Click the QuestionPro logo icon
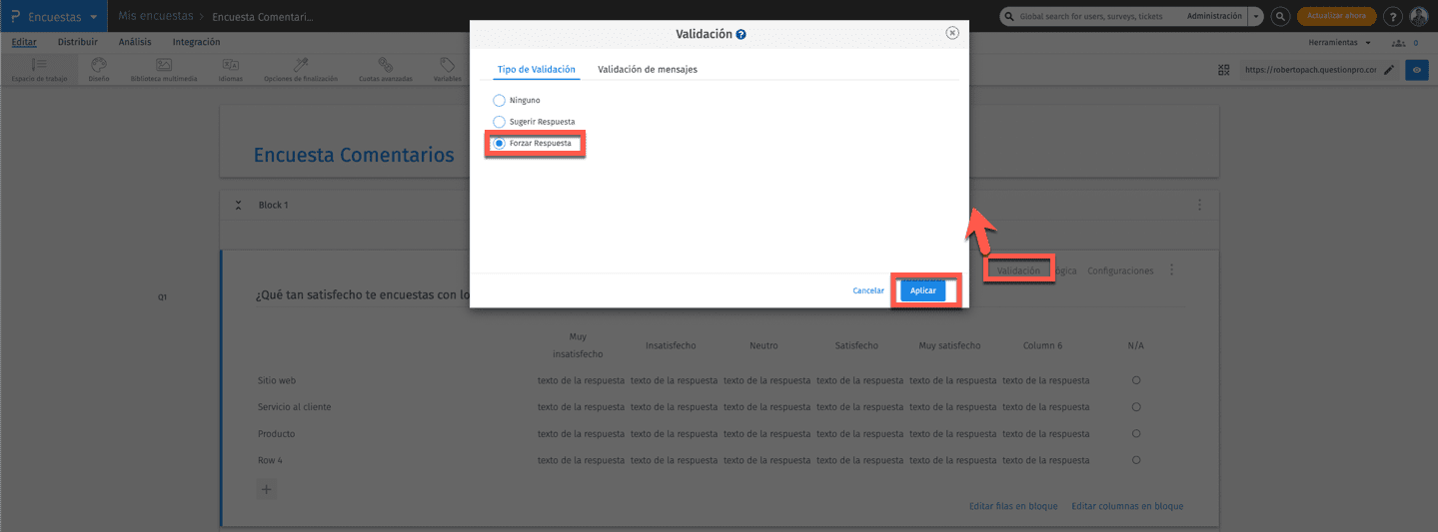The height and width of the screenshot is (532, 1438). pyautogui.click(x=16, y=17)
